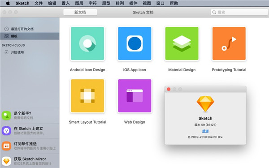Open the Apple menu
The height and width of the screenshot is (168, 269).
pyautogui.click(x=8, y=3)
